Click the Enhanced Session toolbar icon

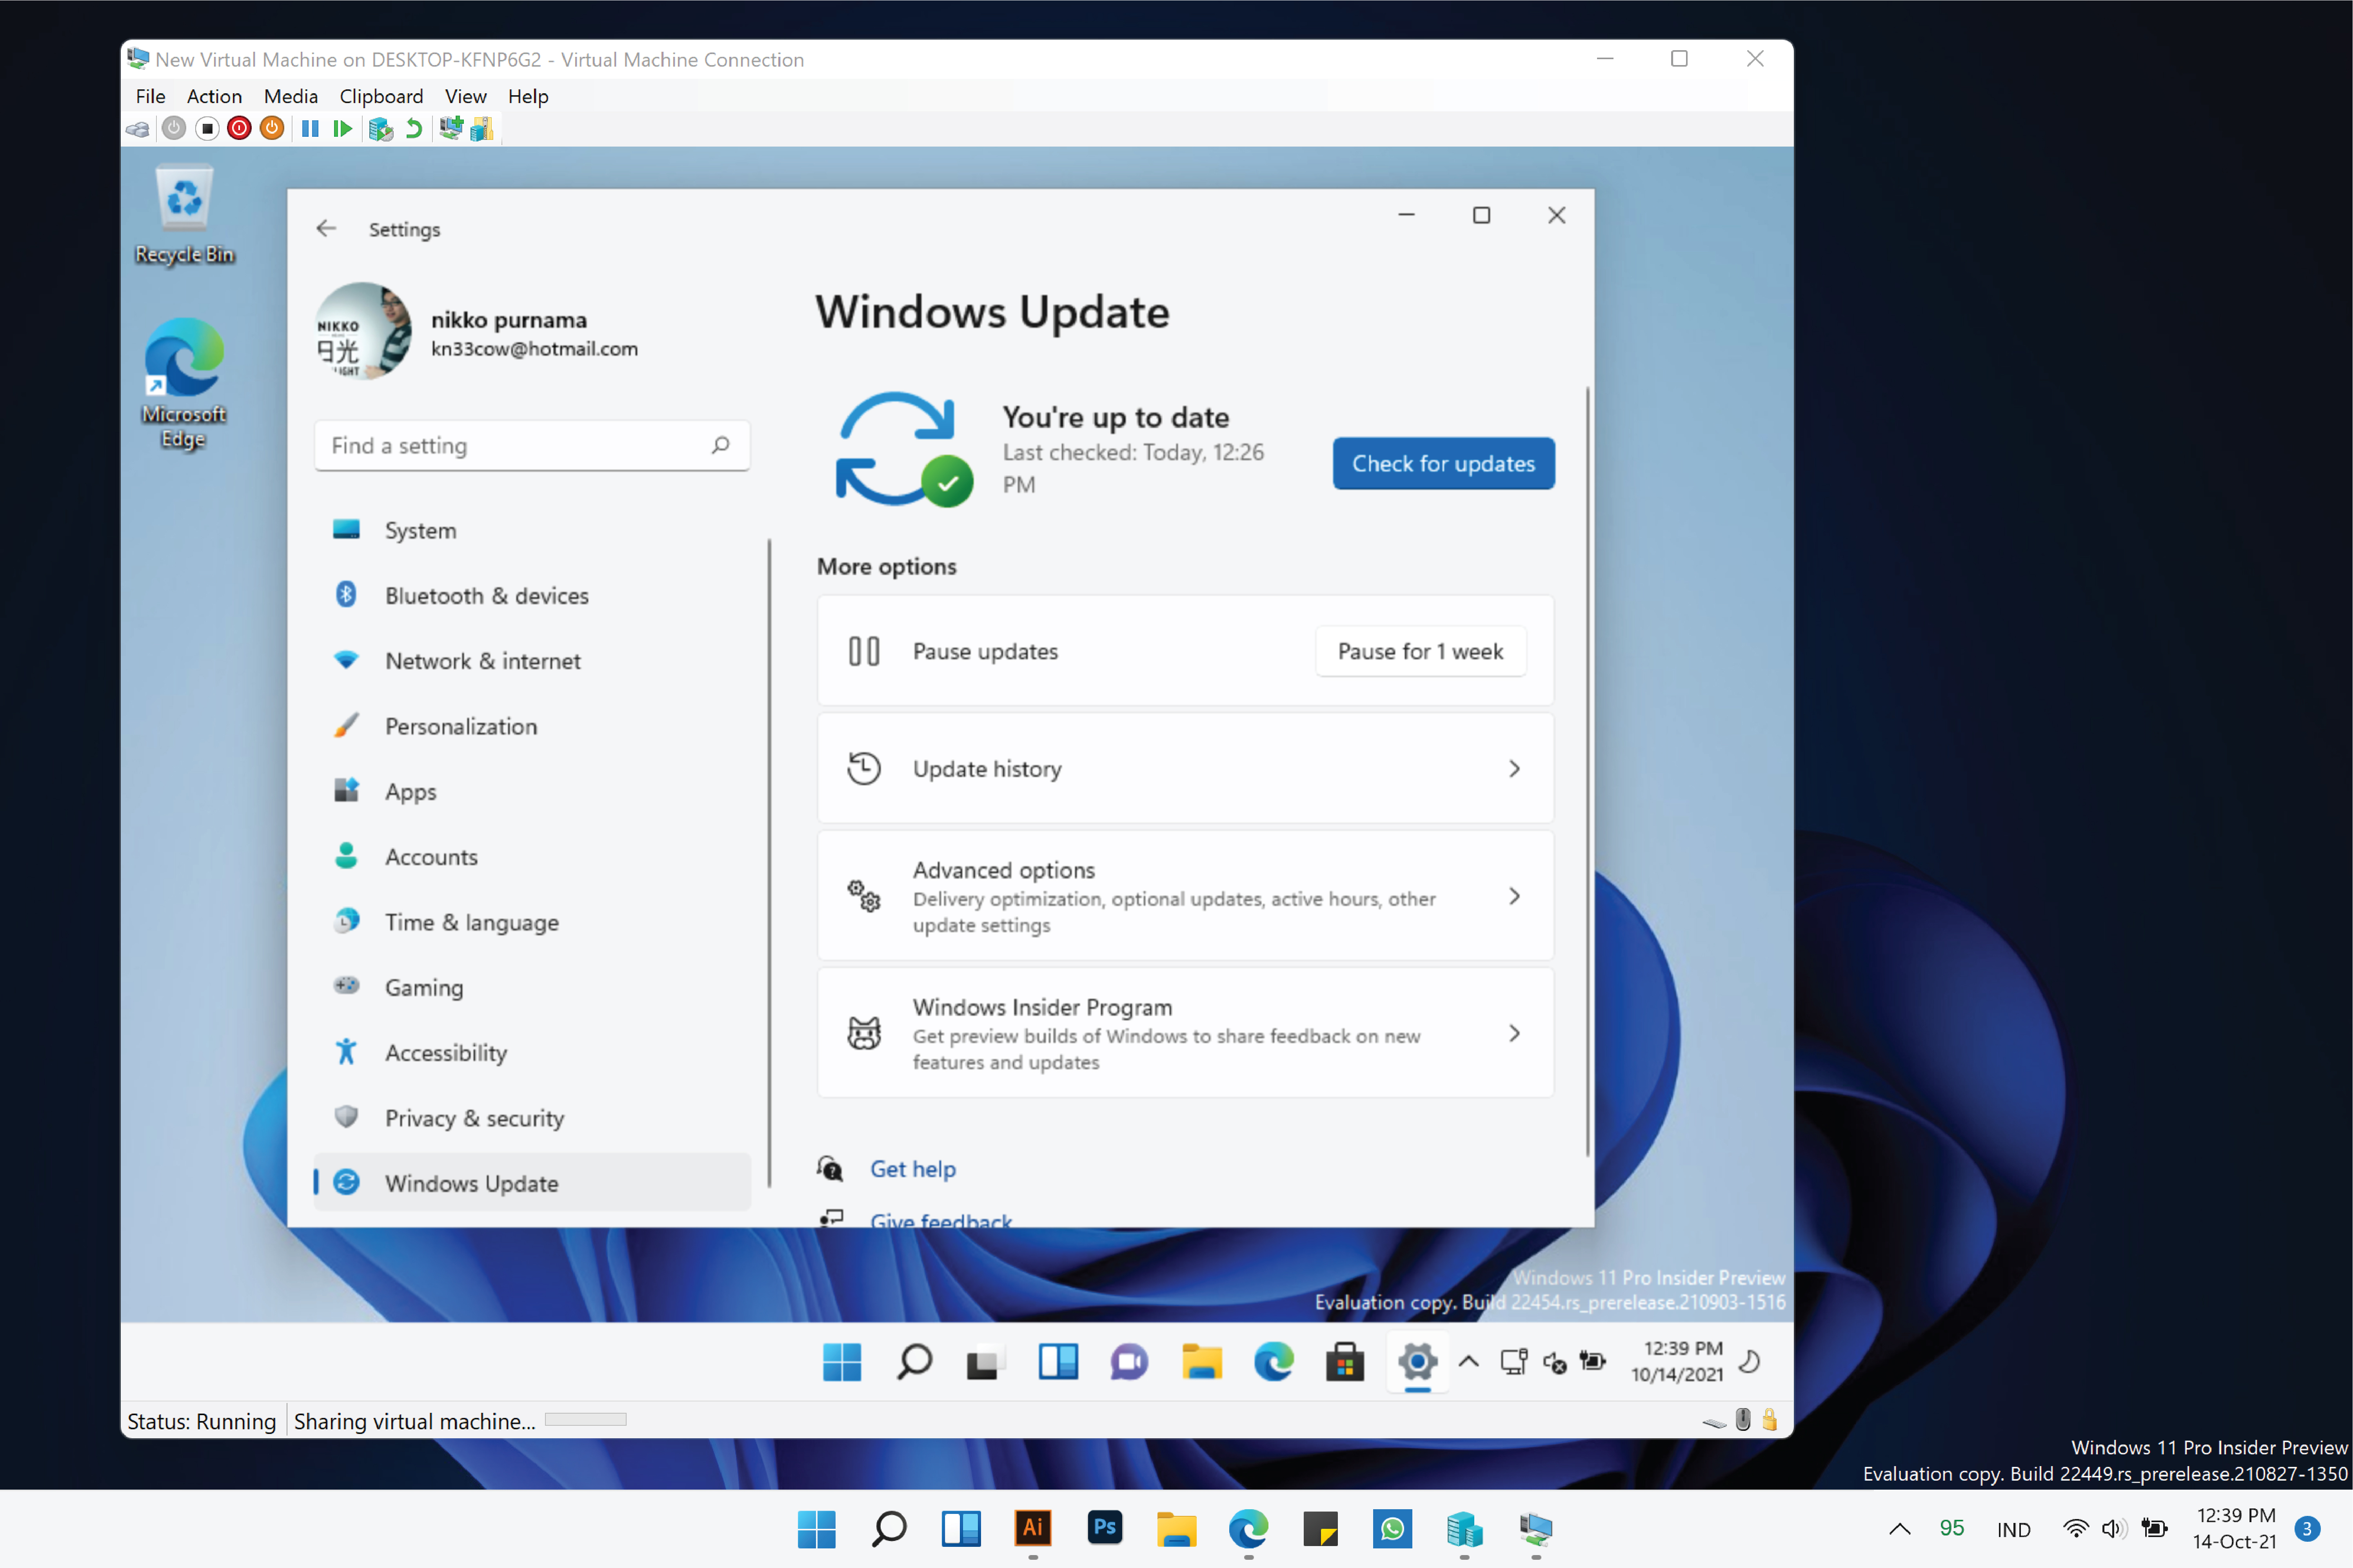pos(451,129)
